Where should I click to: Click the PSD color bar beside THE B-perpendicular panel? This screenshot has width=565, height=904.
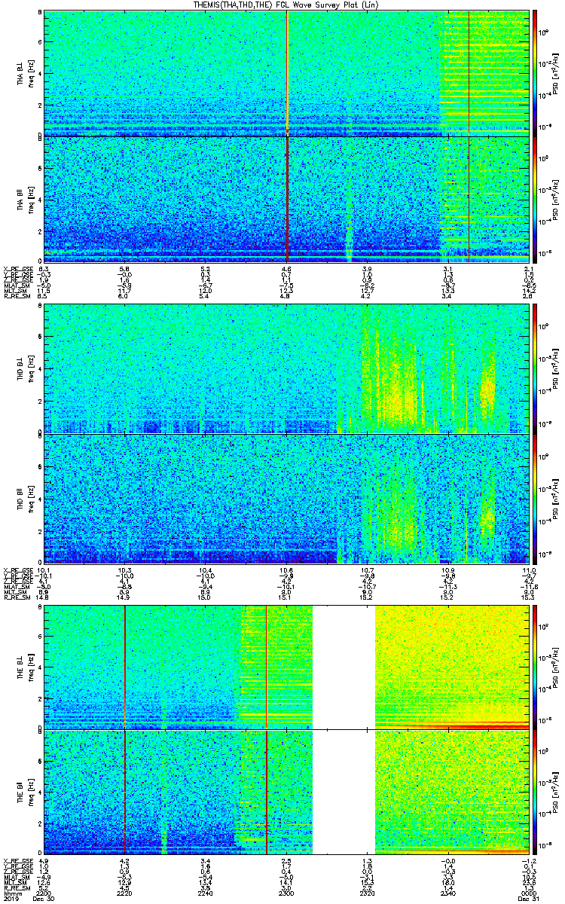point(536,667)
